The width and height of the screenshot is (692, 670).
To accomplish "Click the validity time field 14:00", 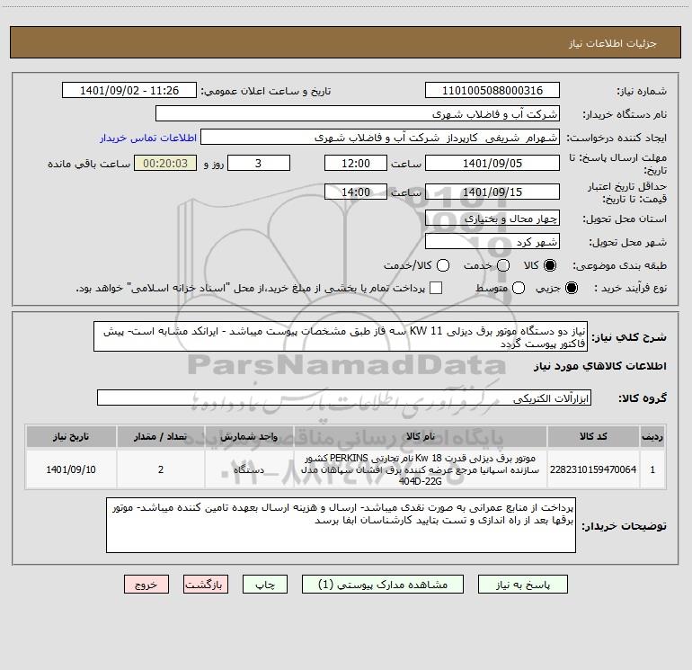I will (x=356, y=192).
